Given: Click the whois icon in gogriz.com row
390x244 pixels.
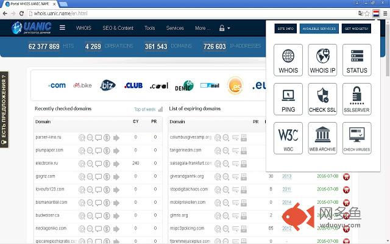Looking at the screenshot, I should pos(82,176).
